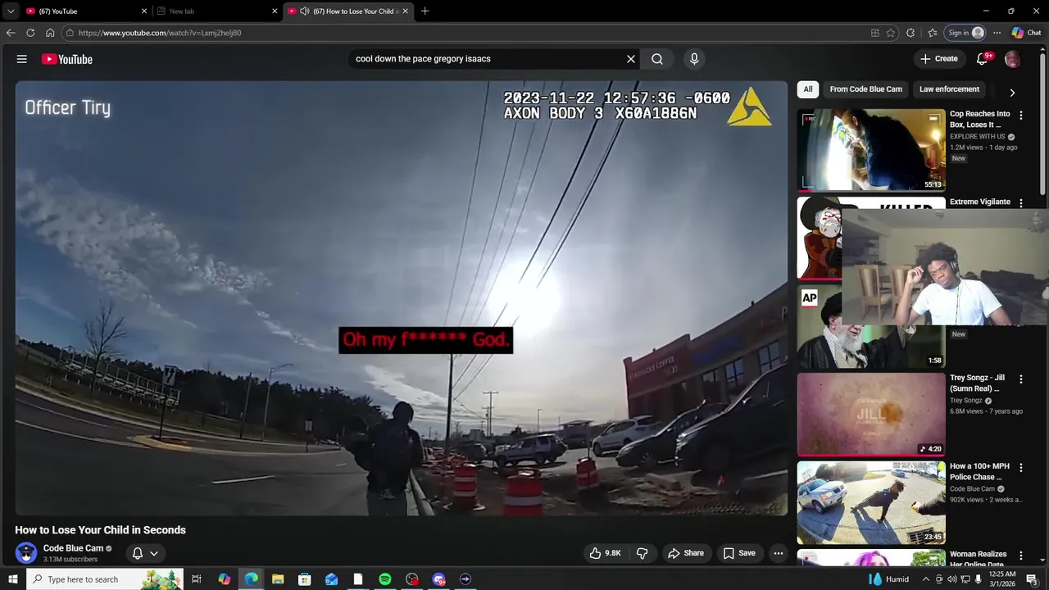The image size is (1049, 590).
Task: Open the Favorites list icon
Action: pos(933,33)
